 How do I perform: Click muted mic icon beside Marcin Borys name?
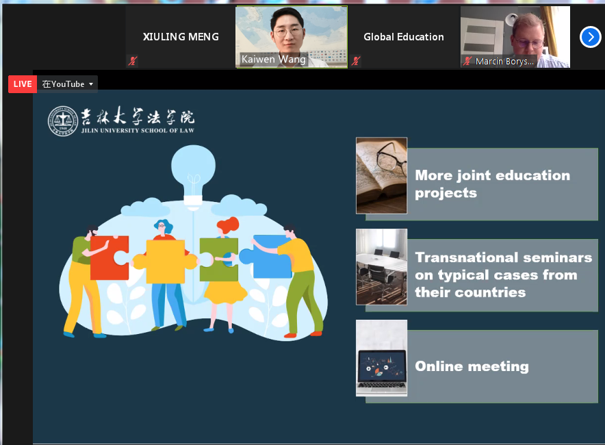(467, 61)
